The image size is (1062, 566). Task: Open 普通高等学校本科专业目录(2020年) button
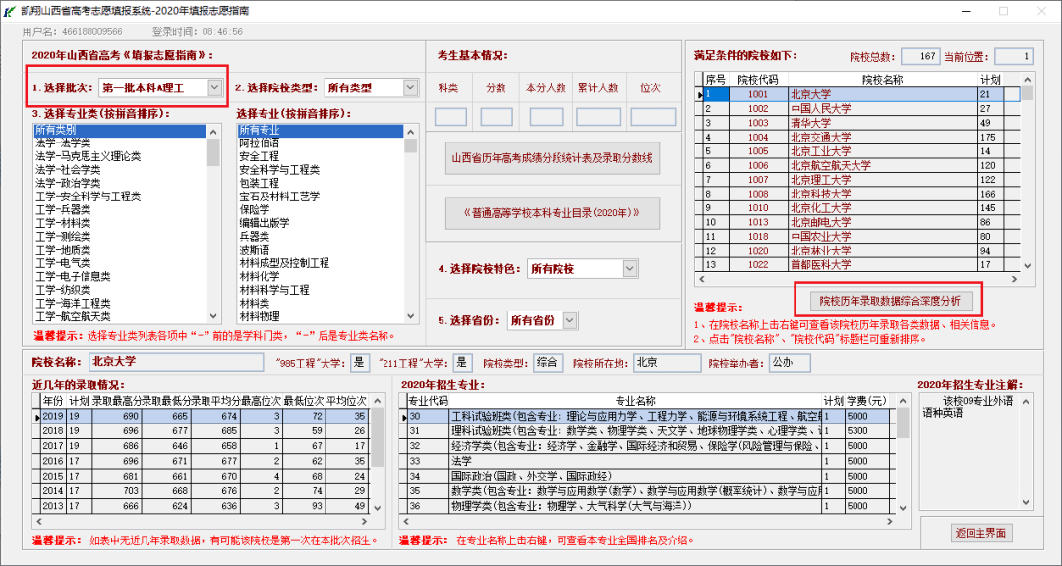click(552, 213)
